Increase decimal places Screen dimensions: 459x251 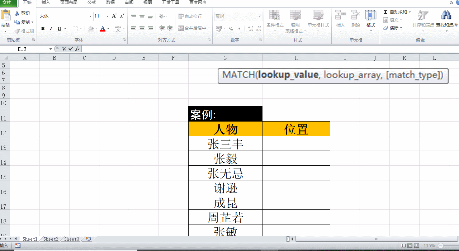coord(250,29)
